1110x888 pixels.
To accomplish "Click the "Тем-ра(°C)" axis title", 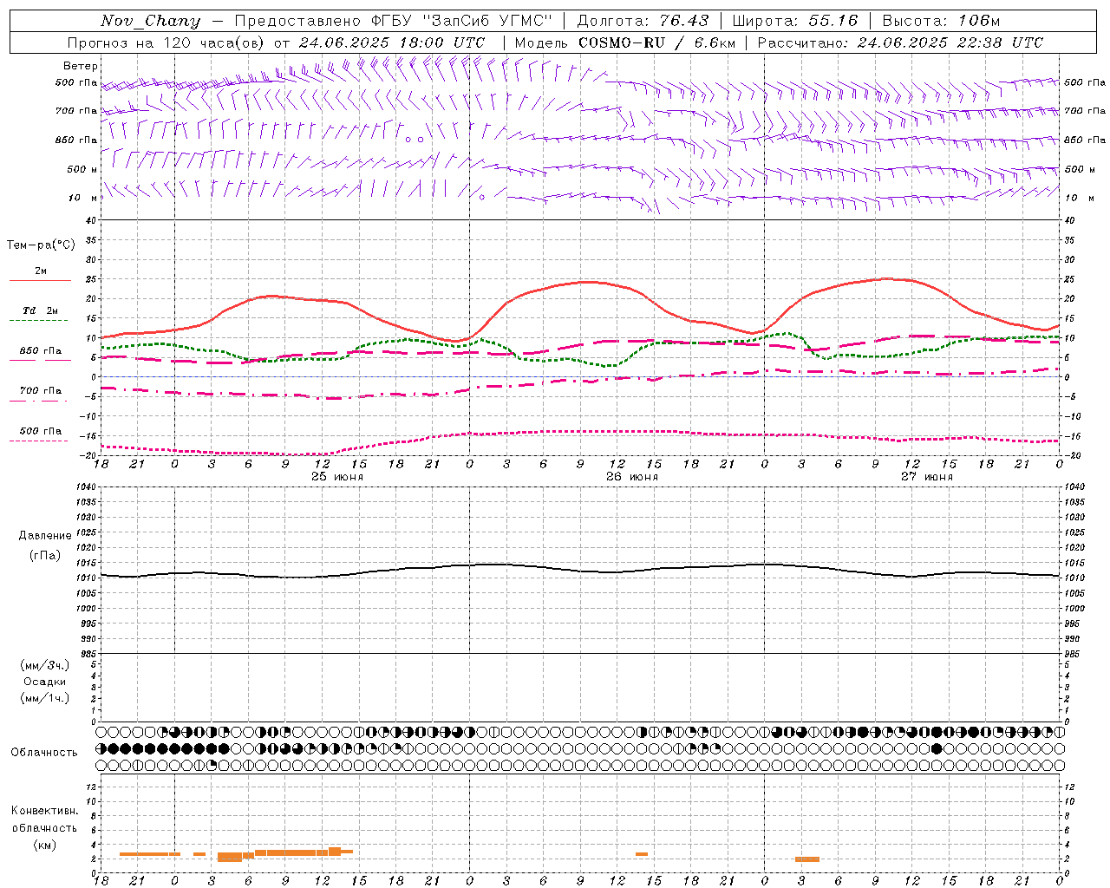I will (41, 245).
